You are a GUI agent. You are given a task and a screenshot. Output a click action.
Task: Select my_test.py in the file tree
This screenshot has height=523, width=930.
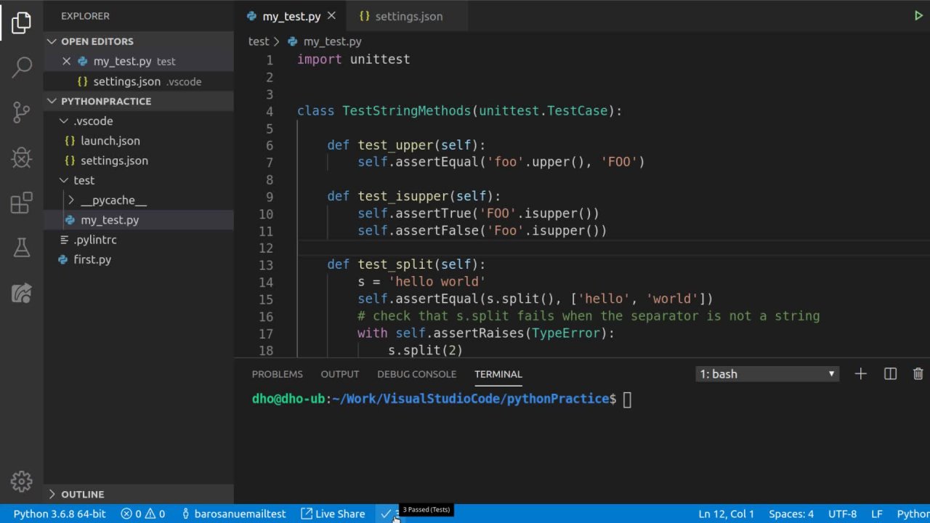click(139, 219)
